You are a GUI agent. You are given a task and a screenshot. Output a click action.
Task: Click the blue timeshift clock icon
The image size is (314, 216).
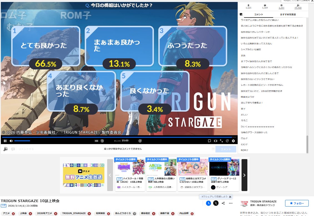209,203
